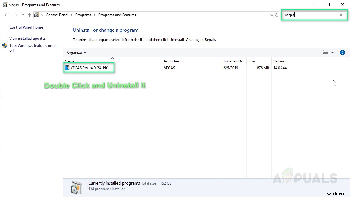Expand the chevron after Control Panel breadcrumb
350x197 pixels.
point(72,15)
